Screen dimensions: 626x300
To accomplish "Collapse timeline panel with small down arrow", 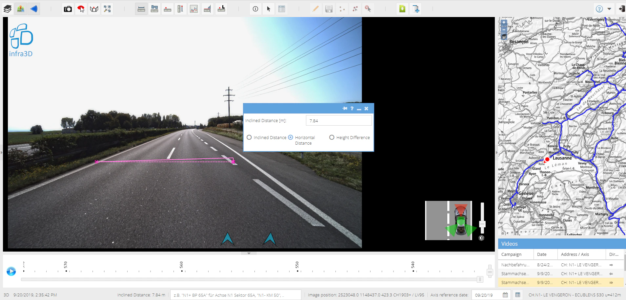I will [249, 253].
